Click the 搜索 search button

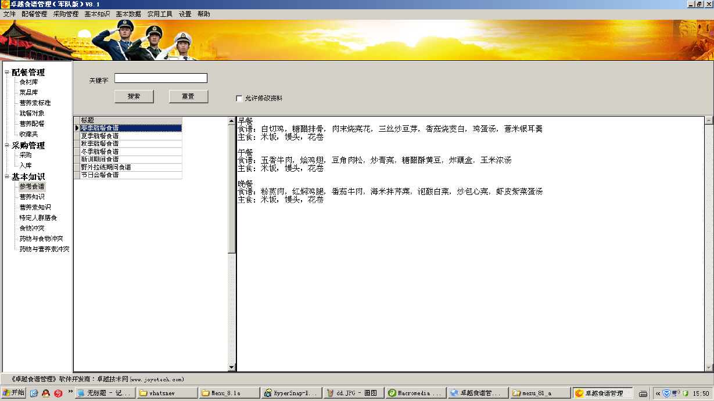[x=134, y=96]
